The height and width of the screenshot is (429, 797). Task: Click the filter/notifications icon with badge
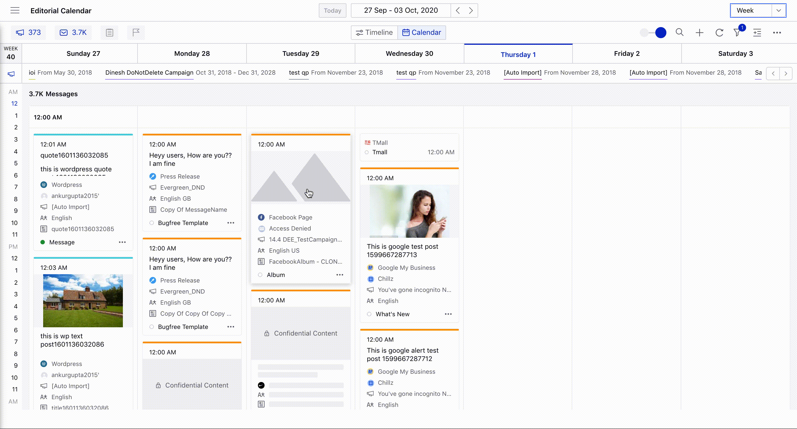click(x=738, y=32)
